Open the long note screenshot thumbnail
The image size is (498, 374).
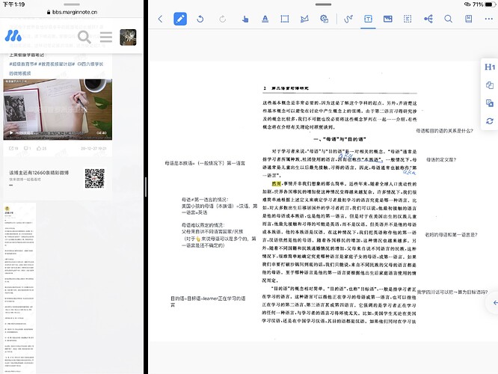click(x=19, y=288)
